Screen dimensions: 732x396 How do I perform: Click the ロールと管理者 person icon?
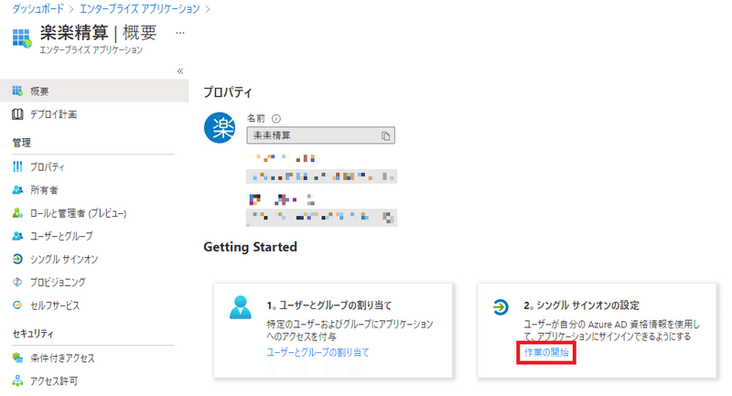[x=17, y=213]
